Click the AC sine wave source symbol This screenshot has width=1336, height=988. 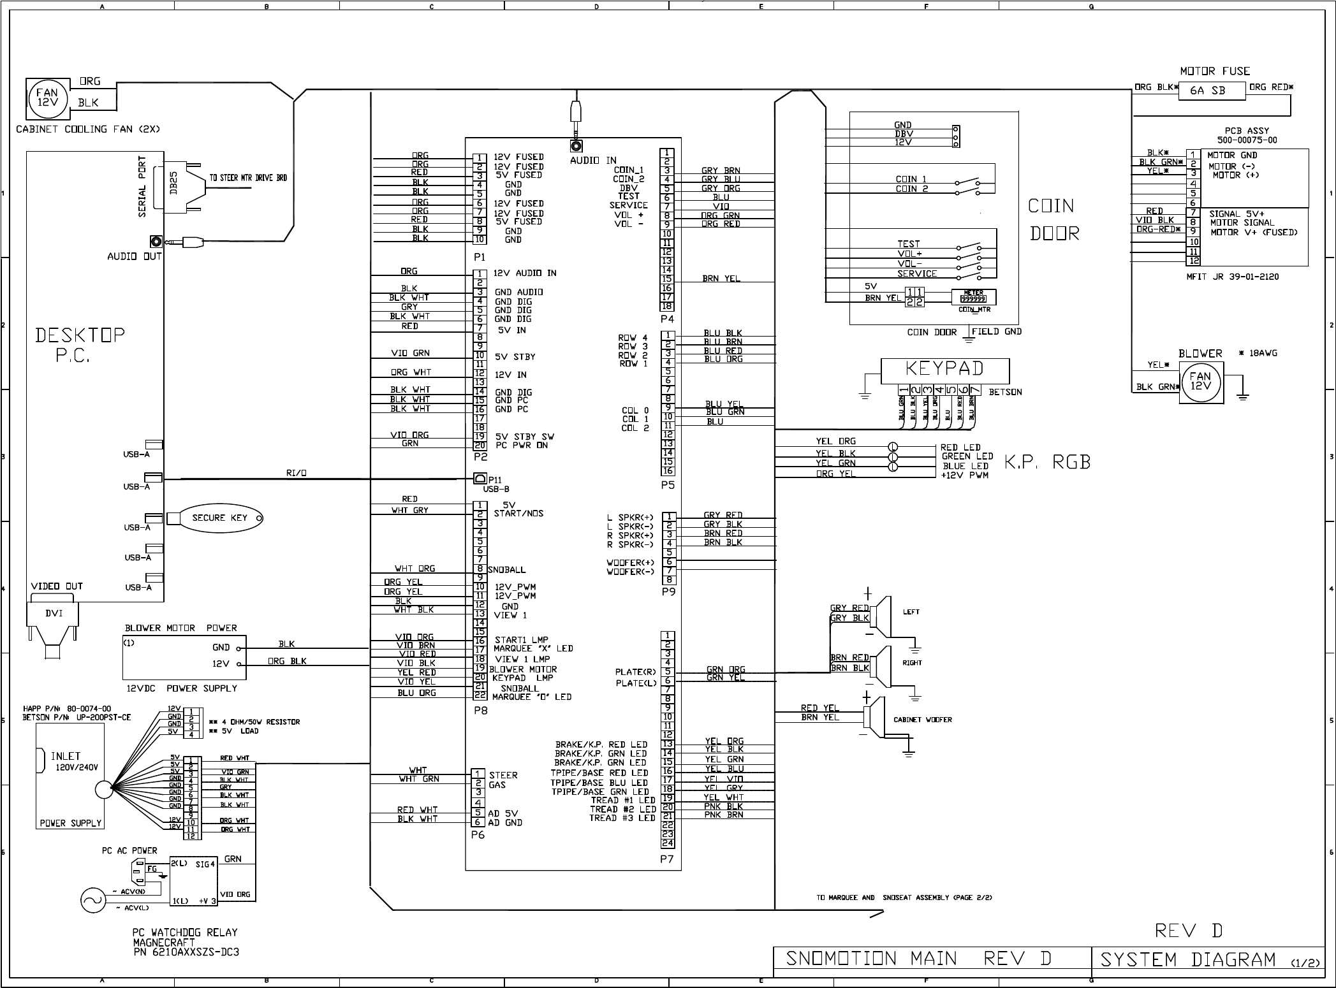pyautogui.click(x=92, y=901)
